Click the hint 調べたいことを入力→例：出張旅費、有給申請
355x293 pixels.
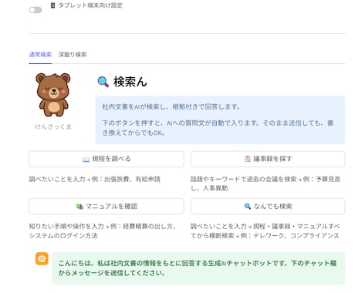pyautogui.click(x=94, y=179)
